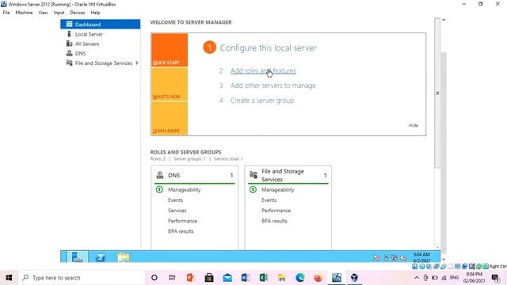
Task: Open Events in File and Storage tile
Action: tap(269, 200)
